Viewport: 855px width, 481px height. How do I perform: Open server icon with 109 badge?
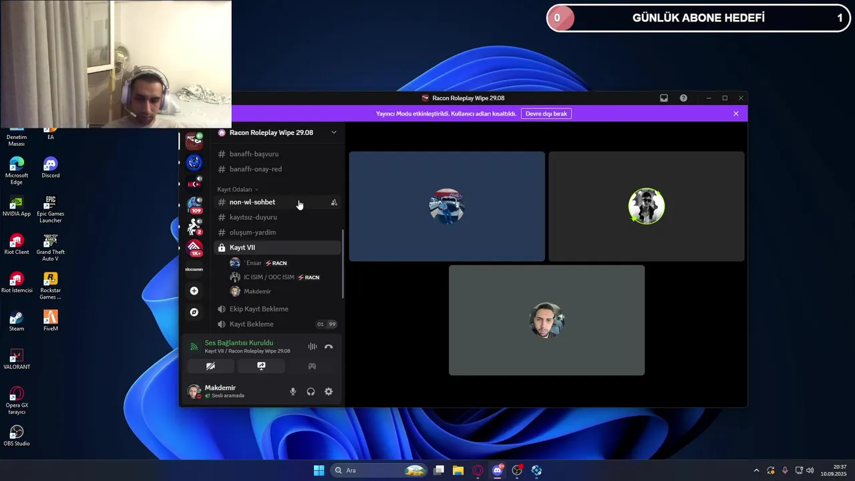coord(194,204)
